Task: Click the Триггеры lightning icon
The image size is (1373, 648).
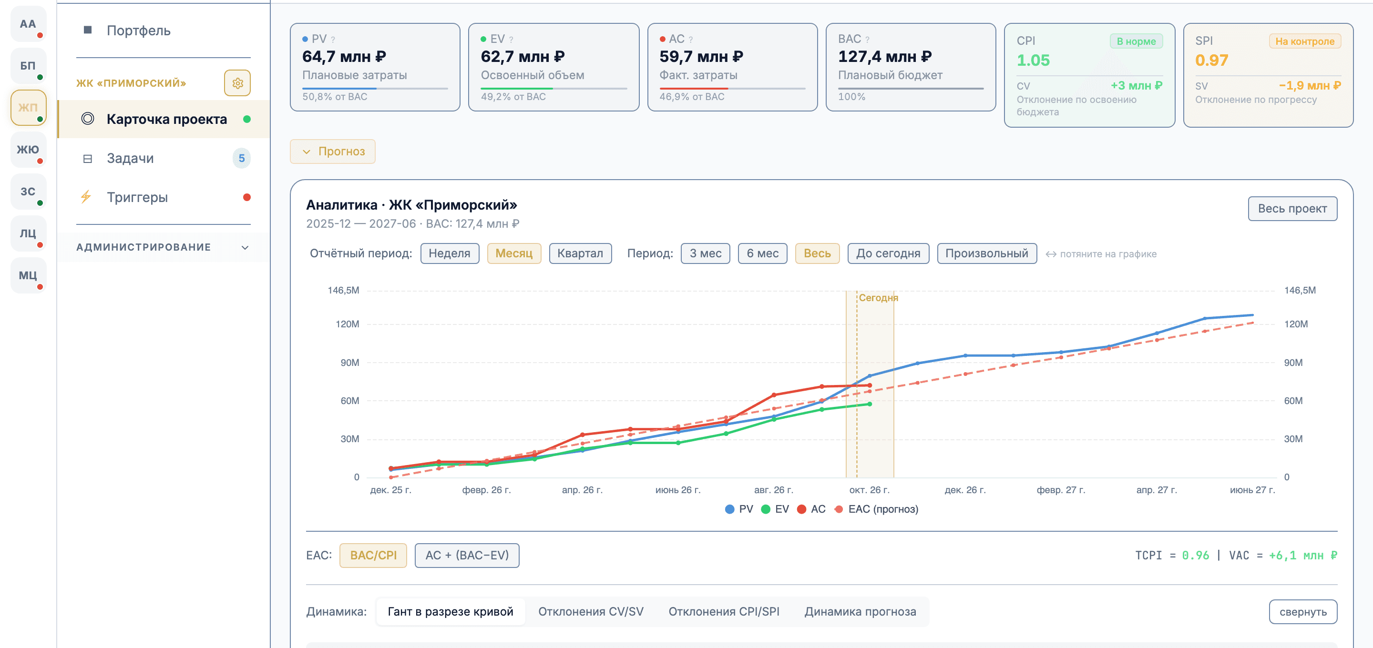Action: click(86, 197)
